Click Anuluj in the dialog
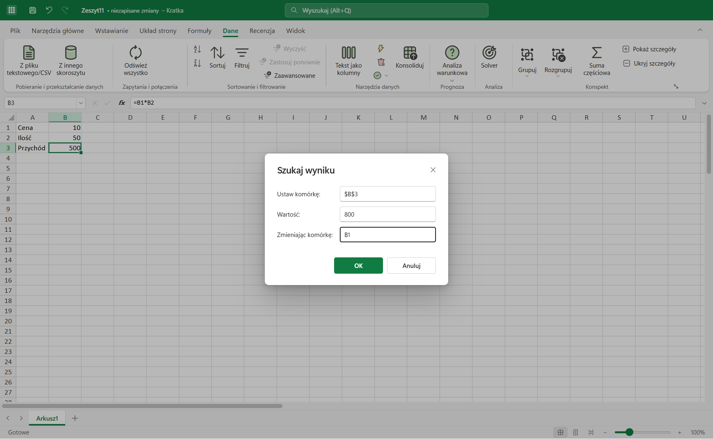This screenshot has width=713, height=439. 412,266
